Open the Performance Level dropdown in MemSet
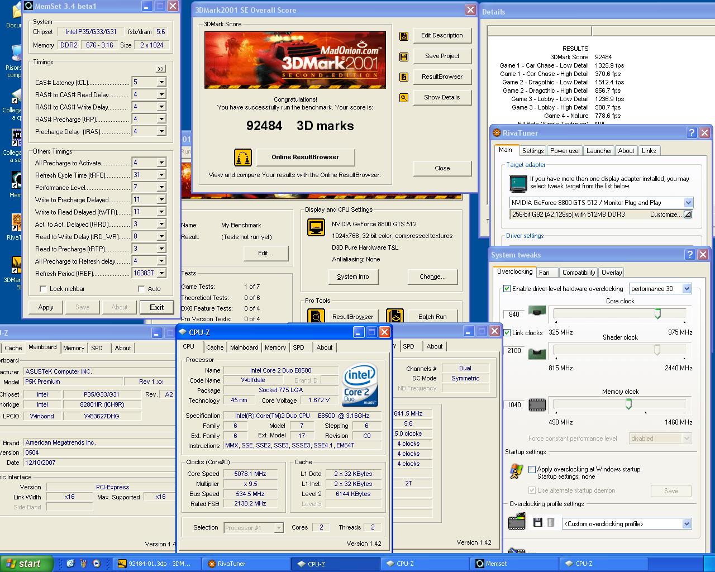The width and height of the screenshot is (715, 572). pos(161,187)
